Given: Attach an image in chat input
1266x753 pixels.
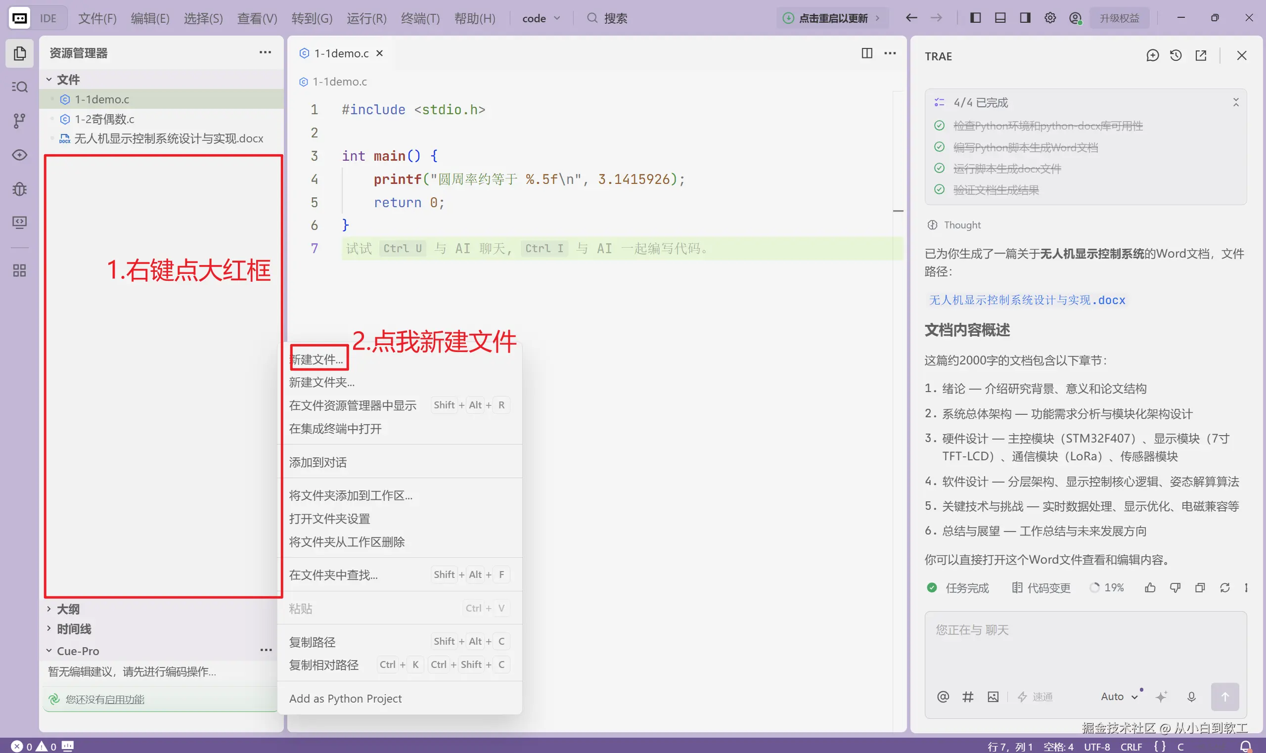Looking at the screenshot, I should [x=993, y=697].
